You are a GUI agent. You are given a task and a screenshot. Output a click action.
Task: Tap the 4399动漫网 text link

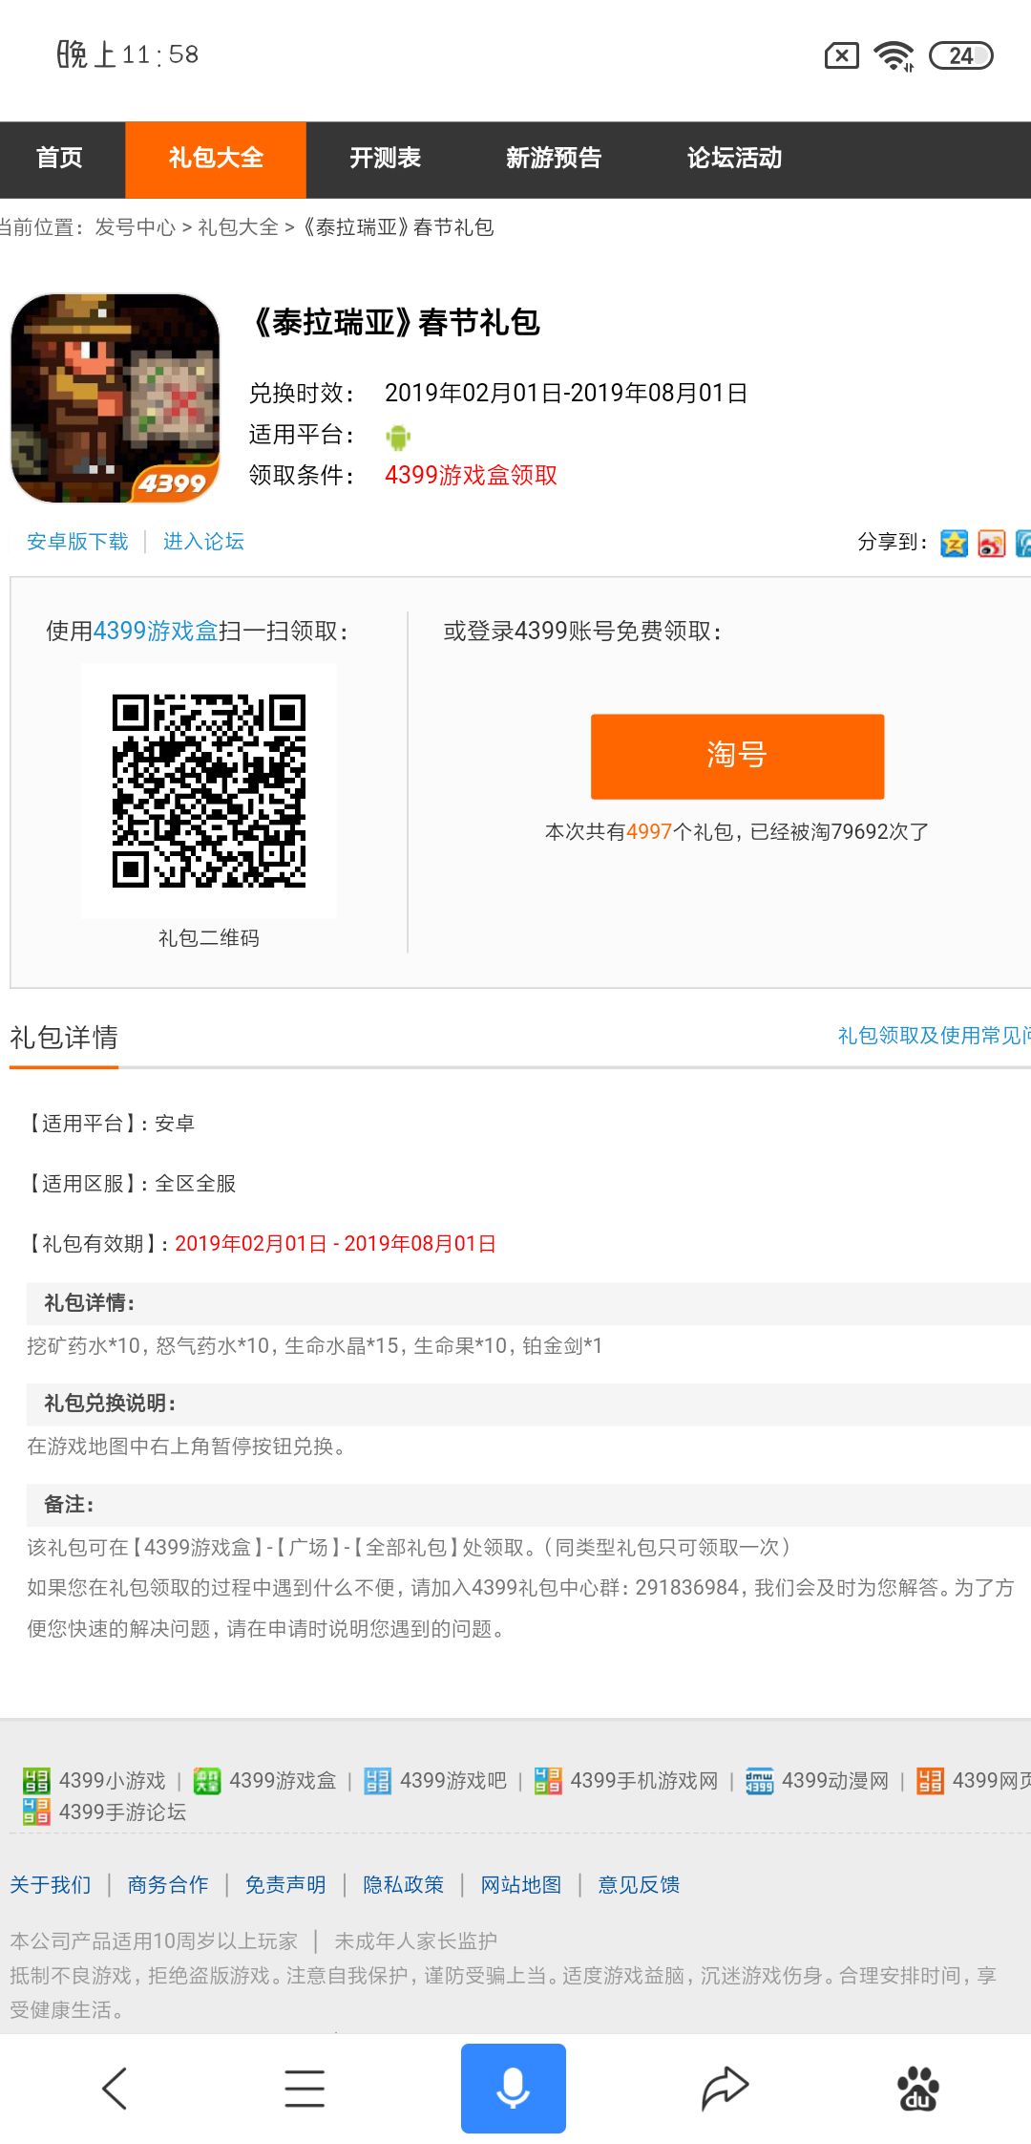(835, 1781)
